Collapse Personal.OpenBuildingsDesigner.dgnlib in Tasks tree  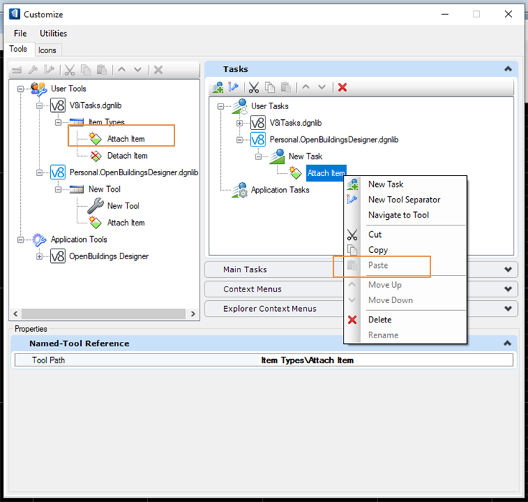240,140
